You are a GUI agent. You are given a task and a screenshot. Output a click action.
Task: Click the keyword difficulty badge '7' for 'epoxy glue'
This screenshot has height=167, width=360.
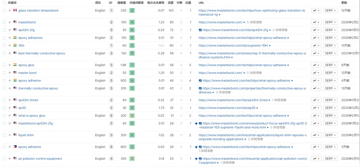click(x=132, y=65)
